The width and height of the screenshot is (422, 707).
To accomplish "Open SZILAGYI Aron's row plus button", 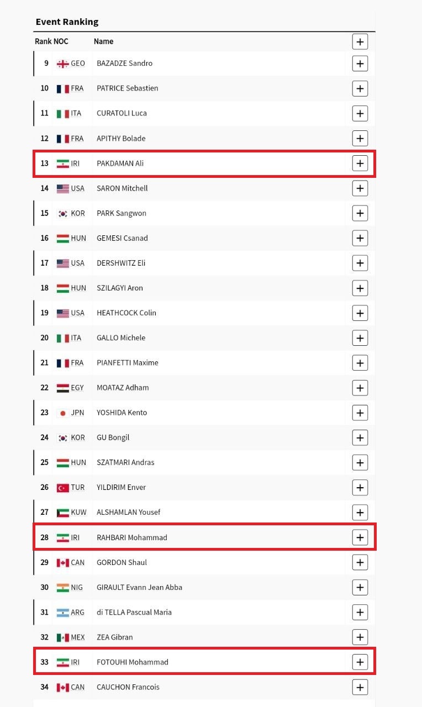I will [x=360, y=288].
